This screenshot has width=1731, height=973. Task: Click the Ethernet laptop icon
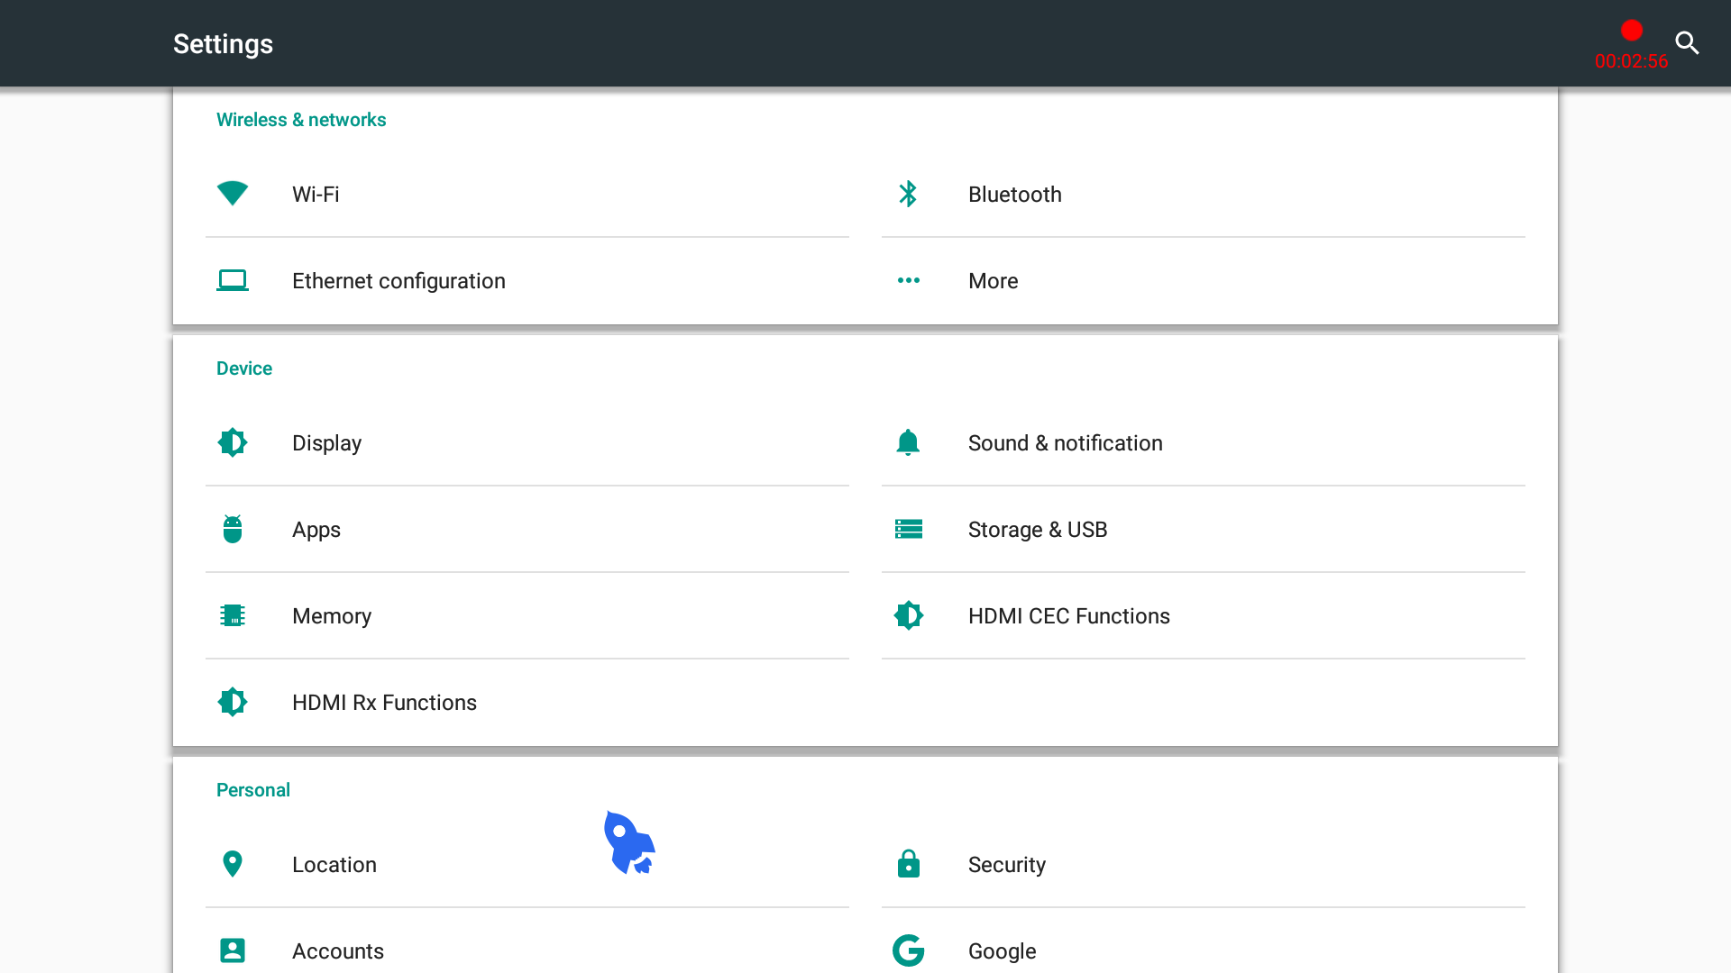[233, 280]
